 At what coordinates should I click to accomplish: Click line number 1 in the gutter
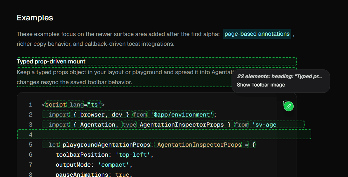click(x=31, y=105)
